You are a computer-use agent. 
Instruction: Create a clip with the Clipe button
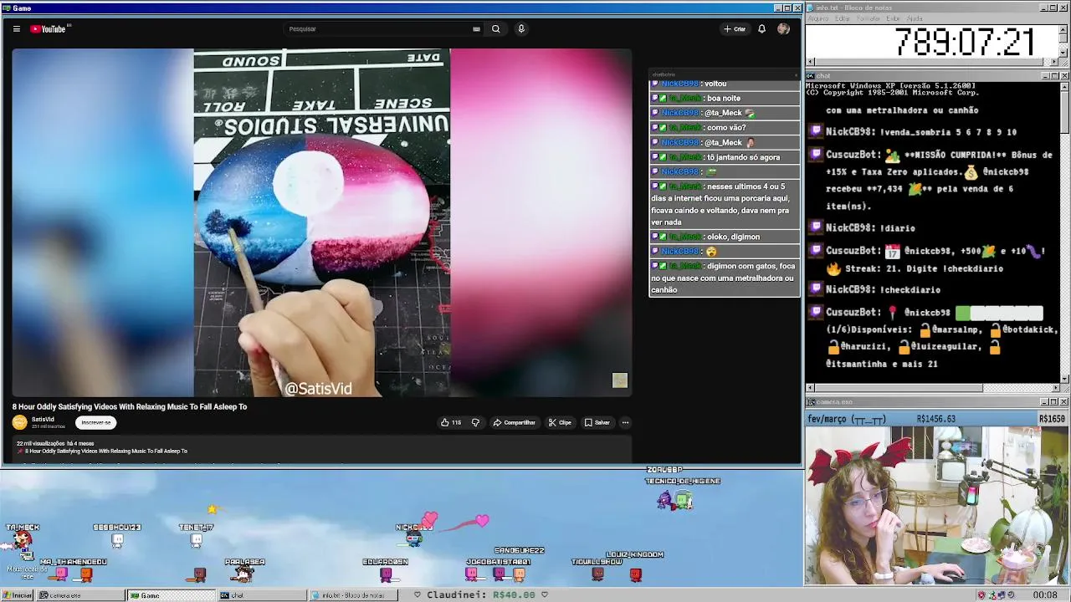pos(560,422)
